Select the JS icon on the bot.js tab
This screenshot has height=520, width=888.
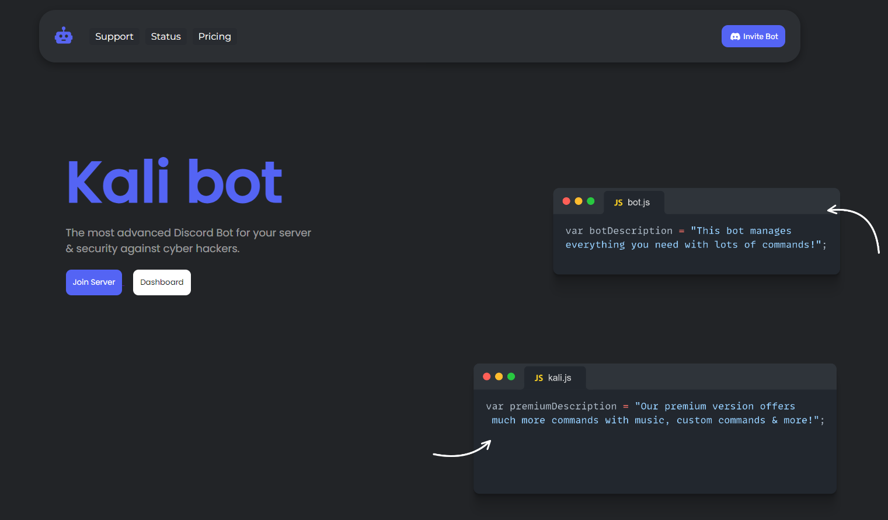pyautogui.click(x=618, y=202)
